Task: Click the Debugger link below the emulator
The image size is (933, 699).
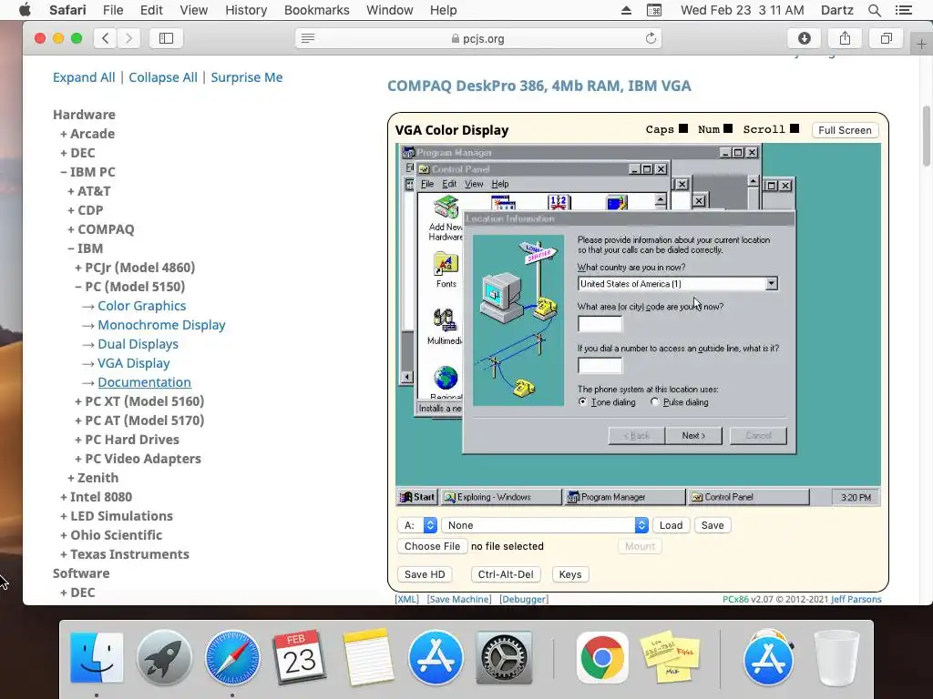Action: 524,599
